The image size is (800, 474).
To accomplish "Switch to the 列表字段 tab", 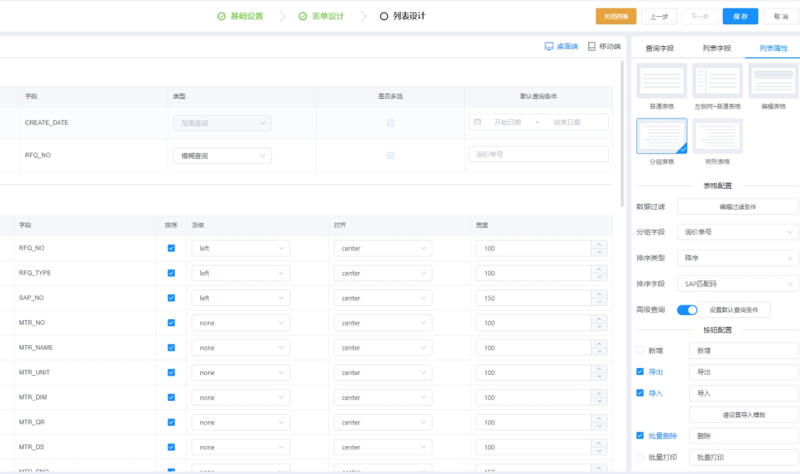I will pyautogui.click(x=716, y=48).
